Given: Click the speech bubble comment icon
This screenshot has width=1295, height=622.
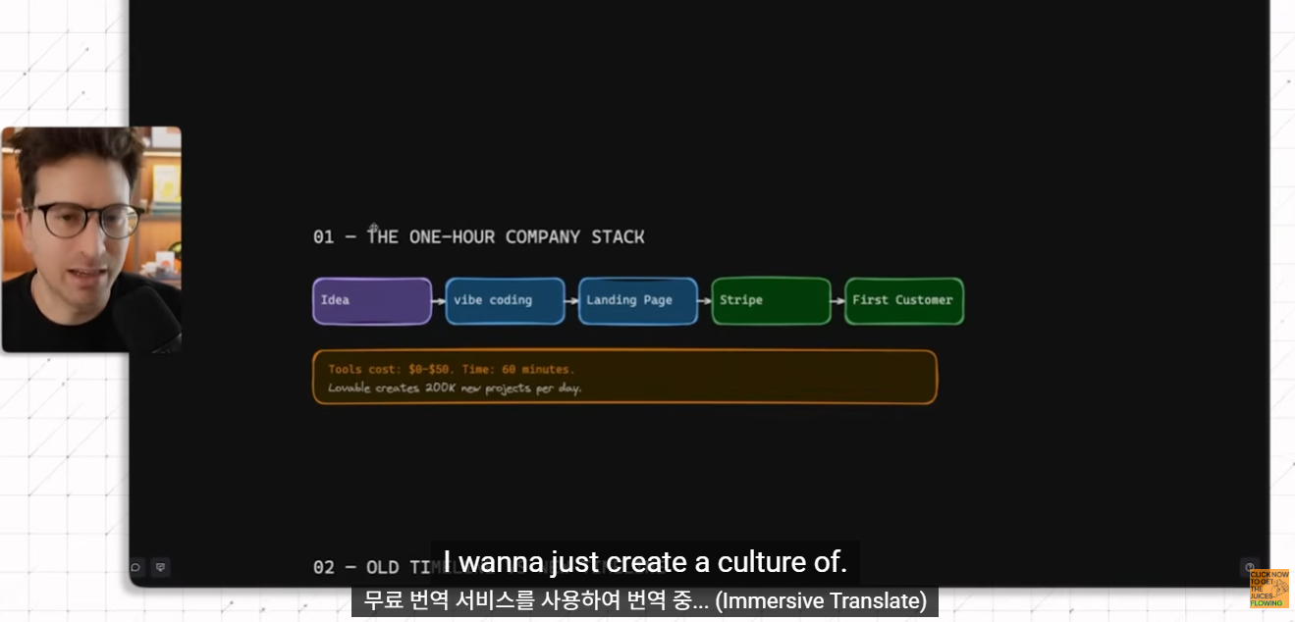Looking at the screenshot, I should [136, 567].
